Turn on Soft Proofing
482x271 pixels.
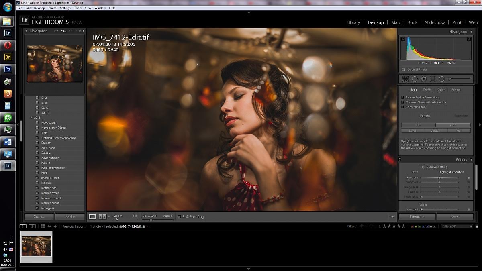[x=179, y=217]
